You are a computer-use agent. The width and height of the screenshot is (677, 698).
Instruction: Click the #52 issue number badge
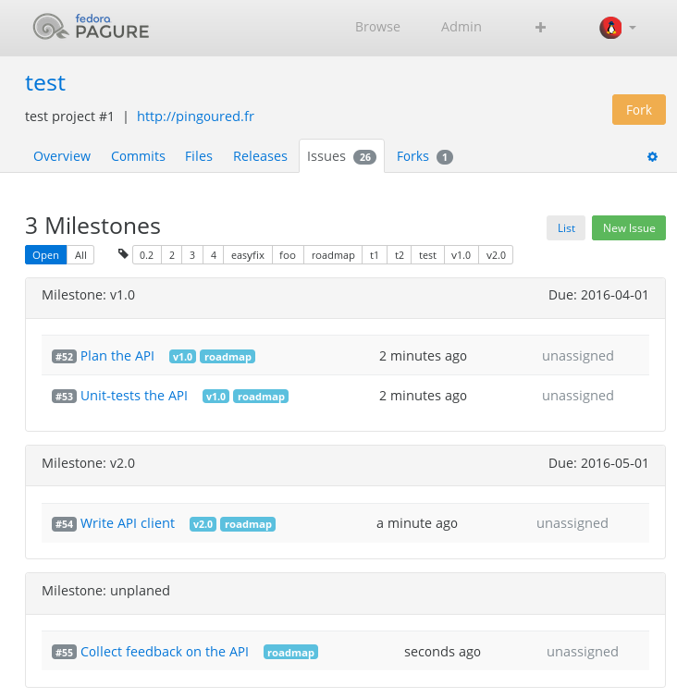[64, 357]
